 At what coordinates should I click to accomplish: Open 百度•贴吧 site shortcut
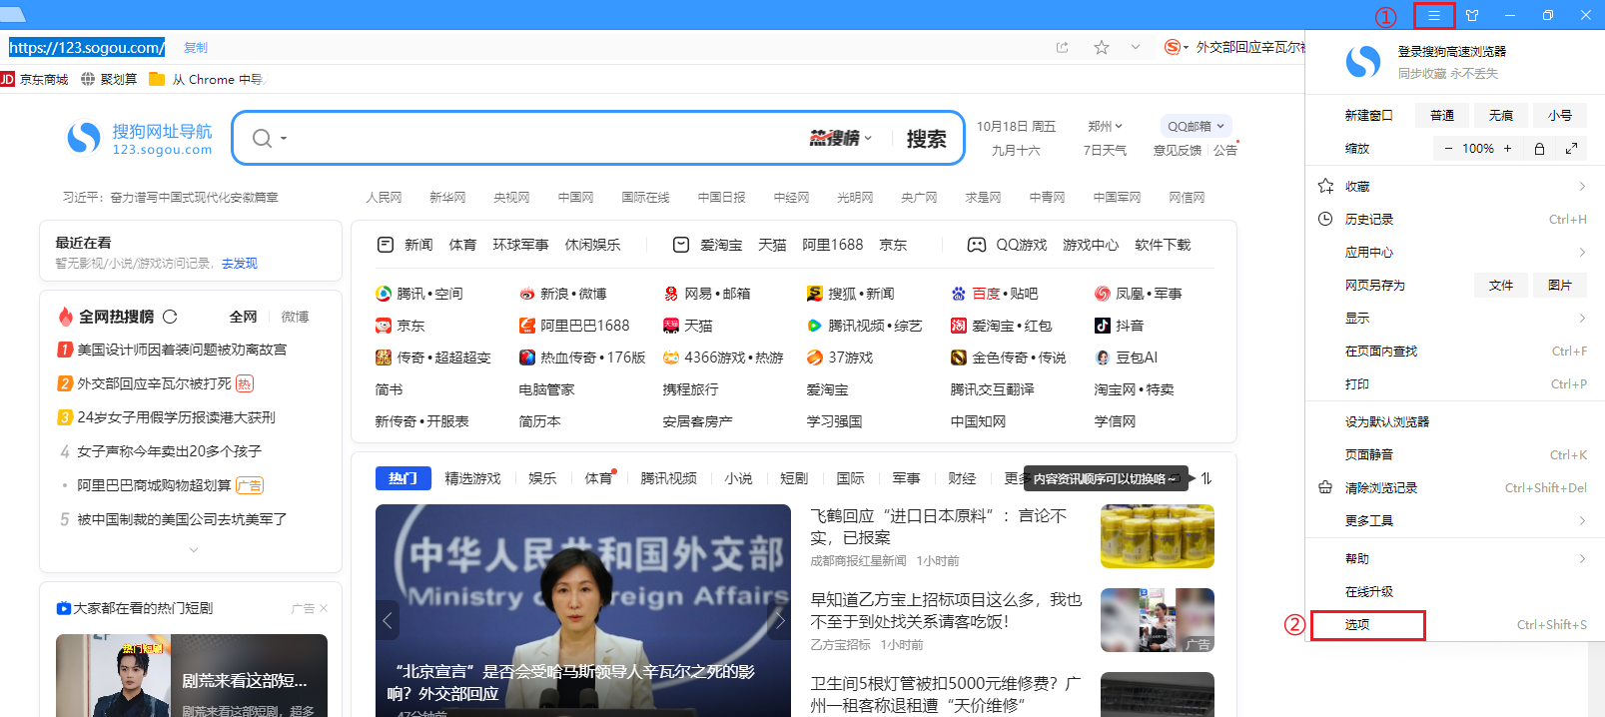pos(995,294)
